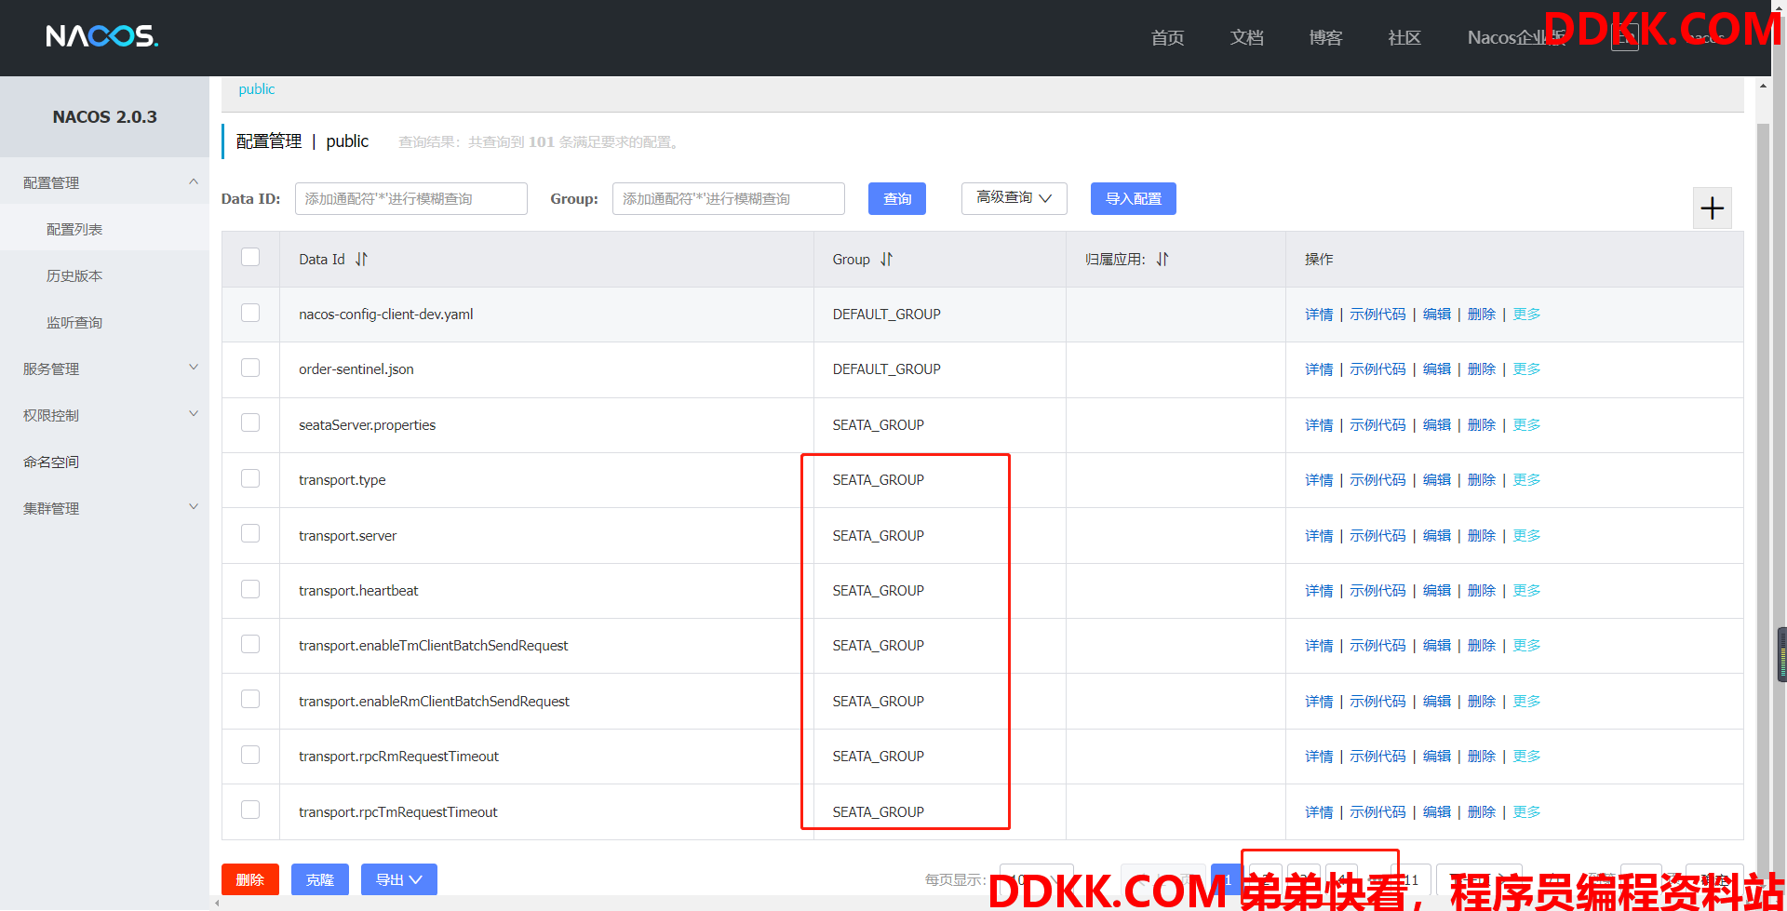Click the sort icon beside 归属应用
This screenshot has width=1787, height=911.
1162,260
